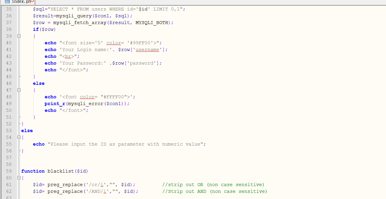
Task: Click the mysqli_fetch_array function name
Action: pos(80,23)
